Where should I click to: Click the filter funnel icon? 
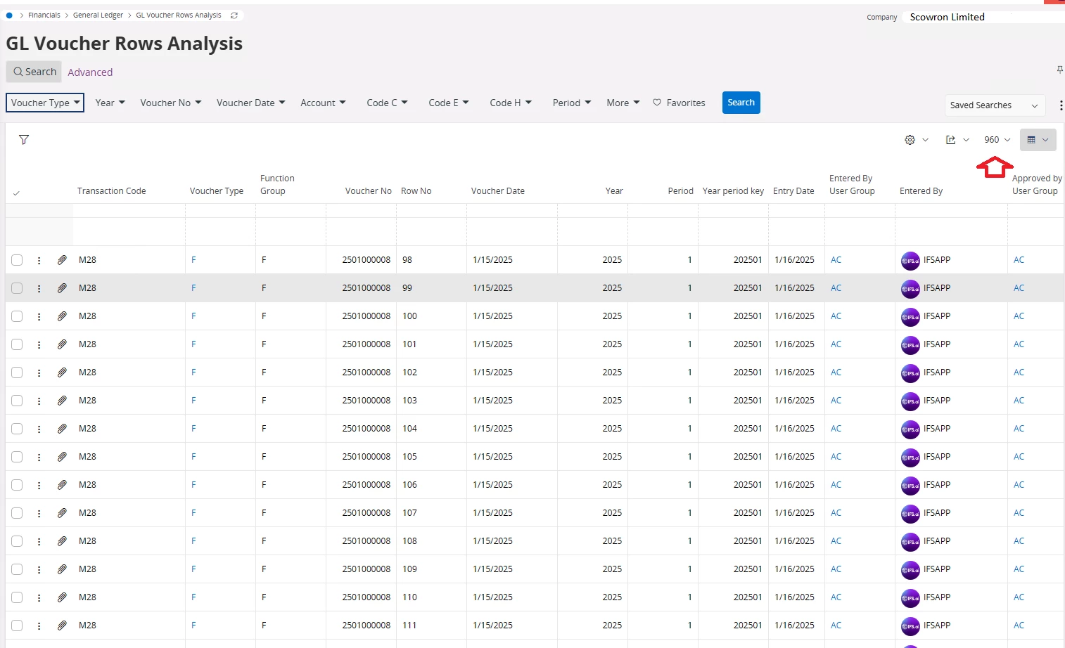click(24, 140)
